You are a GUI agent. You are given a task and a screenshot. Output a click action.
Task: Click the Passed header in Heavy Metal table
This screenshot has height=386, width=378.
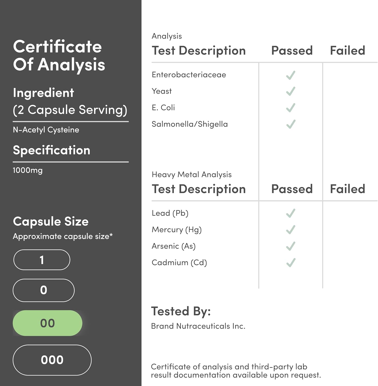[x=292, y=189]
